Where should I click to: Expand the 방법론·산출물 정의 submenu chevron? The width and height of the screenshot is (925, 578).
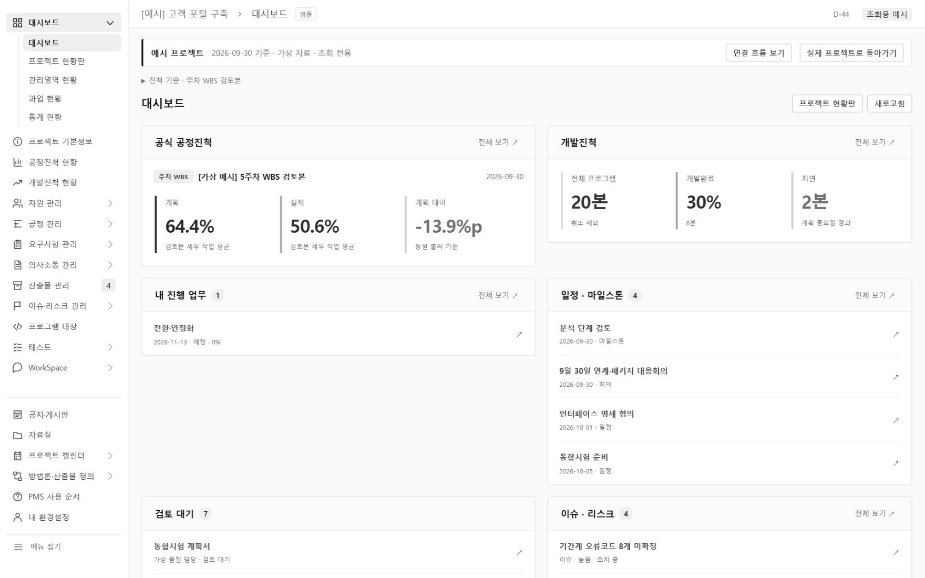coord(110,476)
